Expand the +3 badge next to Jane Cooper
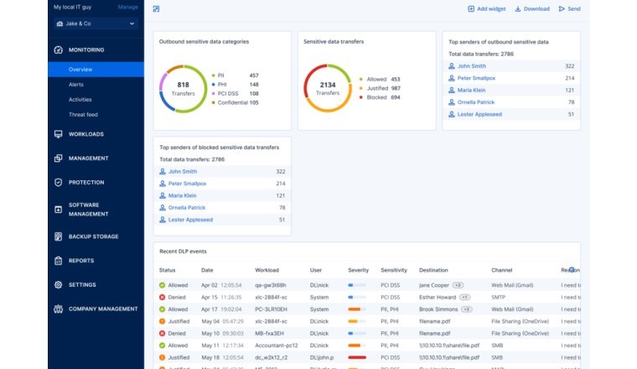This screenshot has width=637, height=369. 459,285
